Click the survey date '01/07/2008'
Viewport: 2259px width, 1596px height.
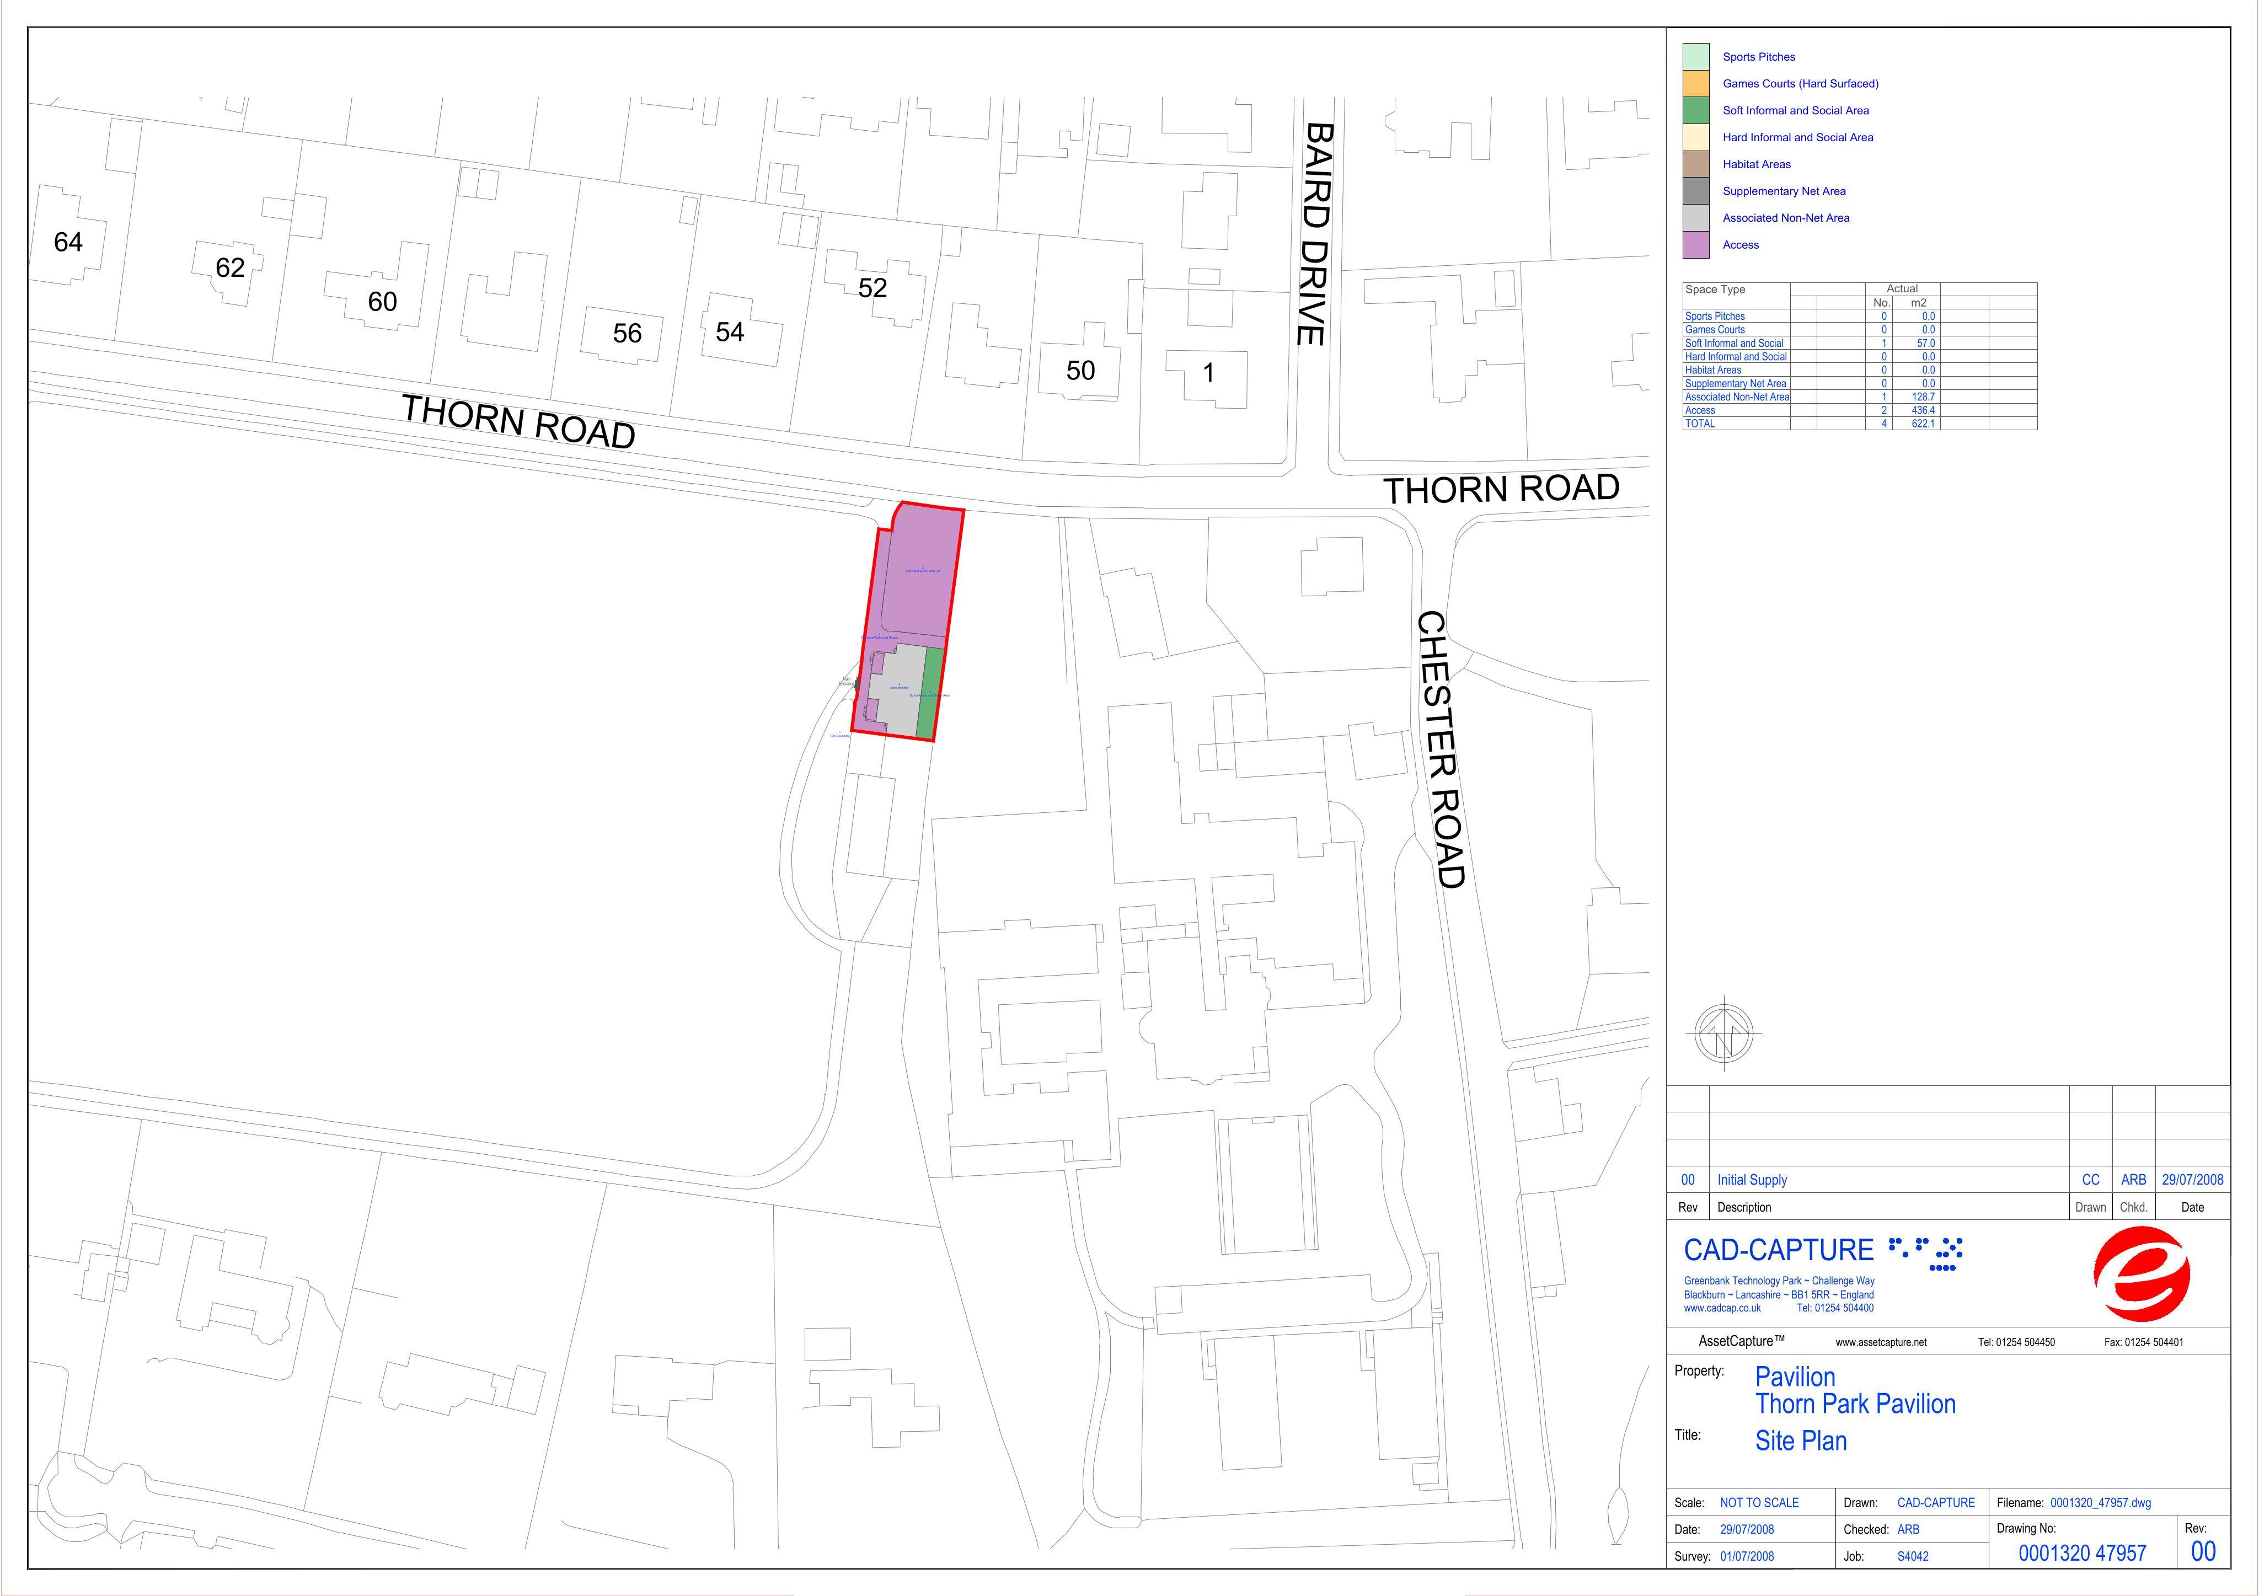1747,1557
